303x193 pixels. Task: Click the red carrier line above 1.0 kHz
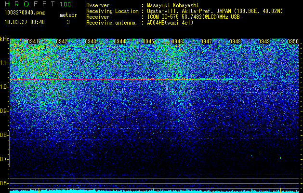(x=154, y=79)
